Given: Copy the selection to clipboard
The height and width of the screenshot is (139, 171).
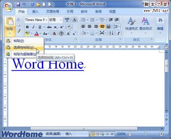Looking at the screenshot, I should coord(18,25).
